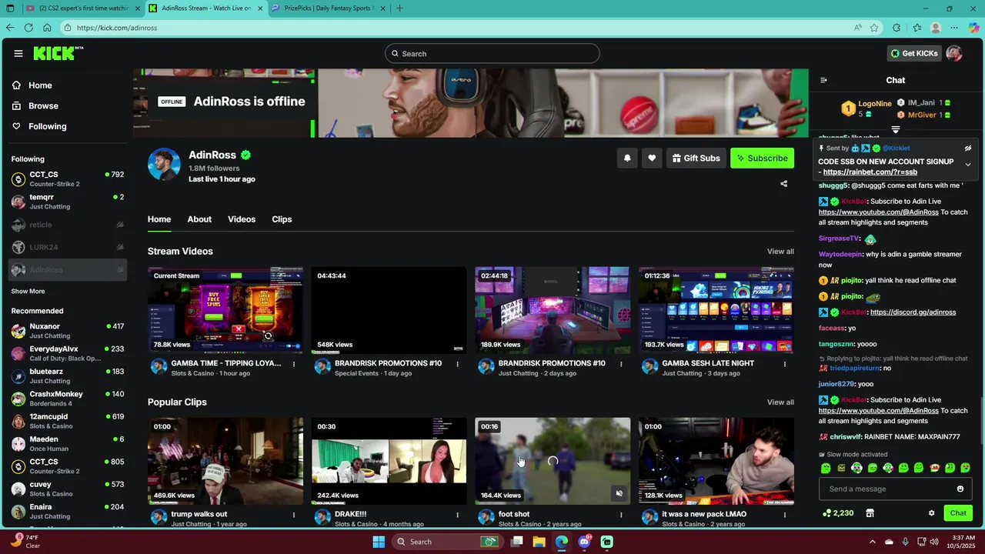Switch to the About tab
985x554 pixels.
pyautogui.click(x=199, y=219)
